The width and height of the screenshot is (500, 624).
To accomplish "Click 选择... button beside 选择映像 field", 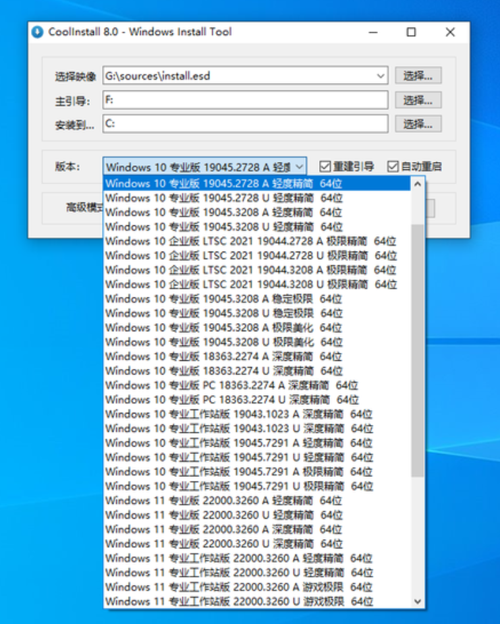I will [x=418, y=76].
